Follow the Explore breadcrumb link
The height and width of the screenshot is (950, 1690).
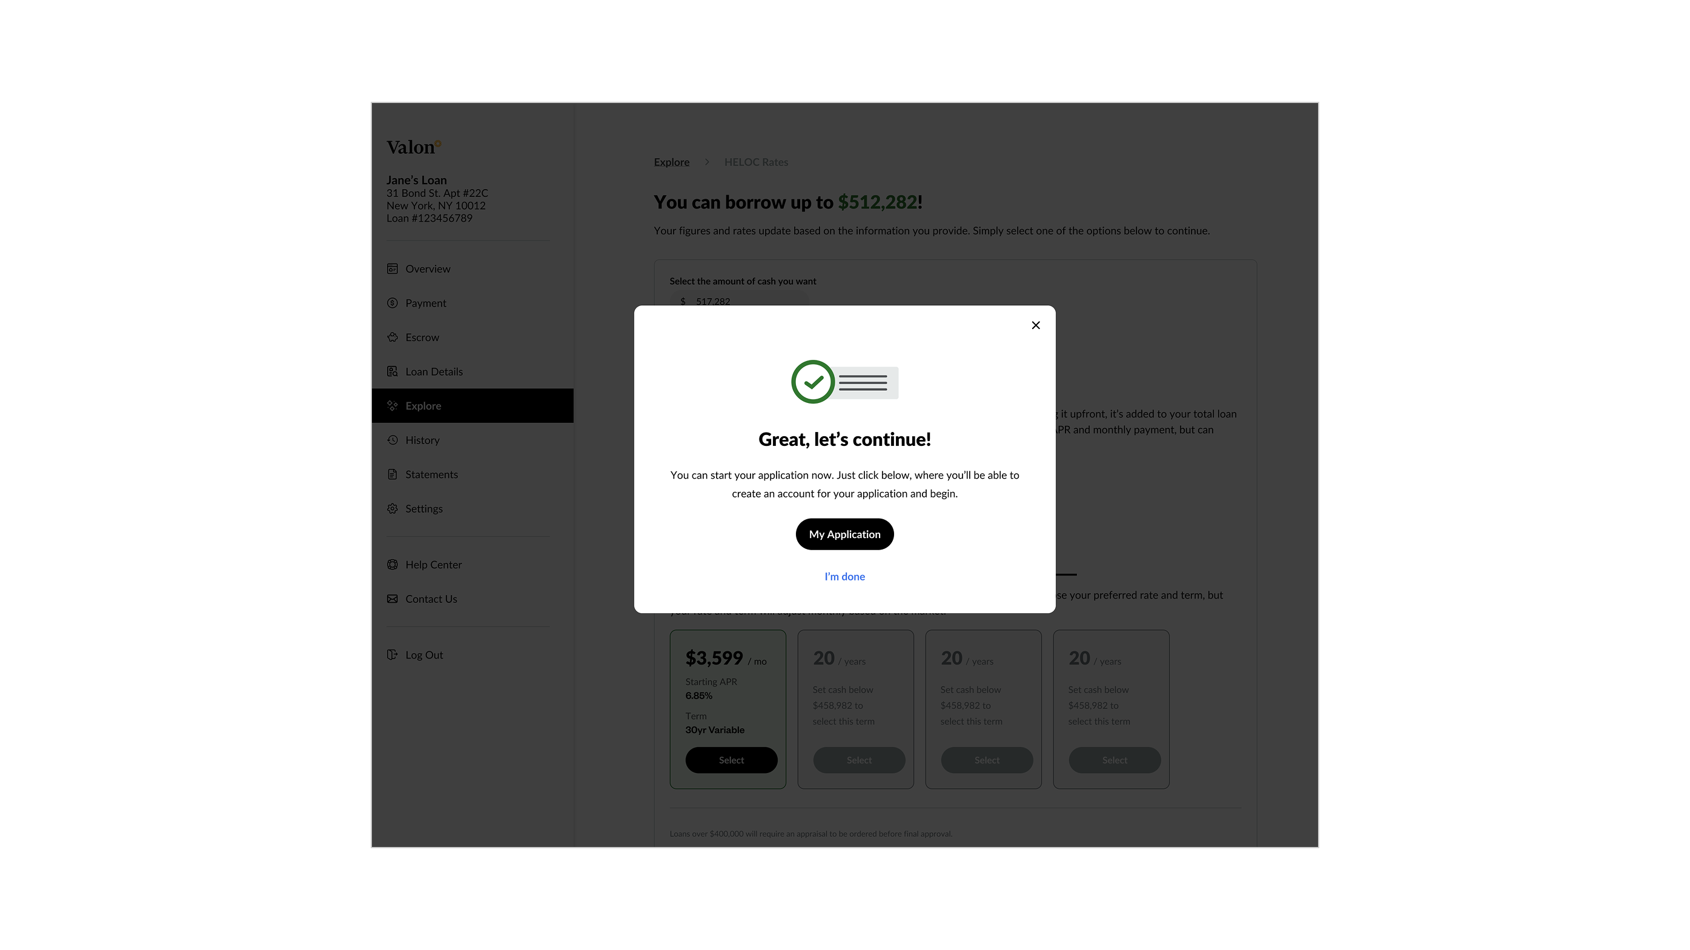671,162
